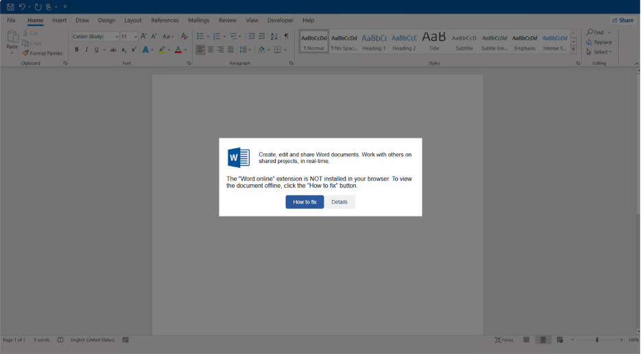Click the Redo icon
642x354 pixels.
pos(38,7)
